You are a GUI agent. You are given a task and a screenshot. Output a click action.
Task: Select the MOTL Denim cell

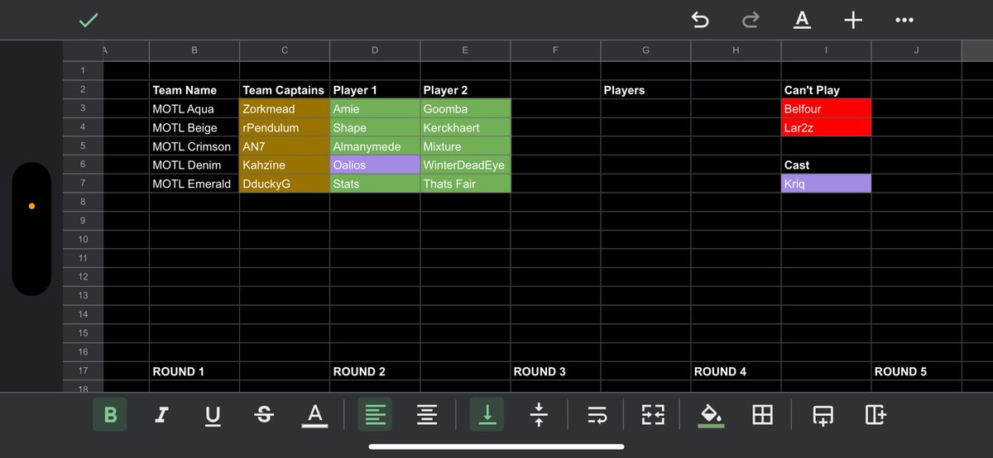pos(194,165)
